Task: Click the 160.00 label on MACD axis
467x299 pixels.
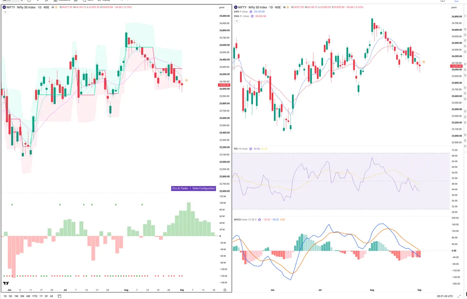Action: tap(455, 225)
